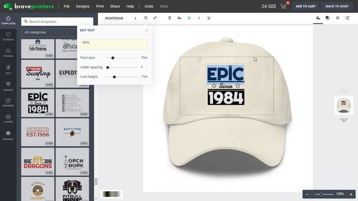Screen dimensions: 358x201
Task: Toggle bold formatting for the text
Action: [189, 18]
